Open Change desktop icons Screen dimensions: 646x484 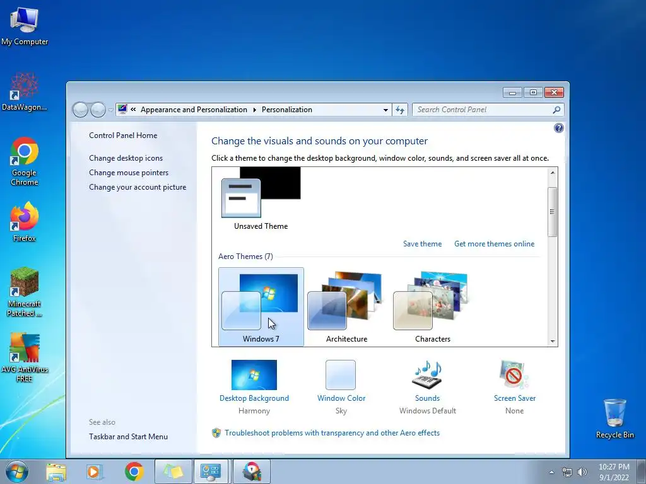pos(126,158)
